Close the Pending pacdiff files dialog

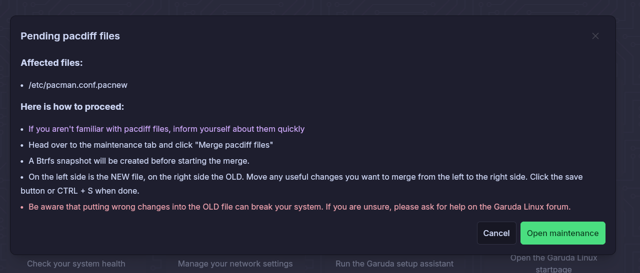595,36
